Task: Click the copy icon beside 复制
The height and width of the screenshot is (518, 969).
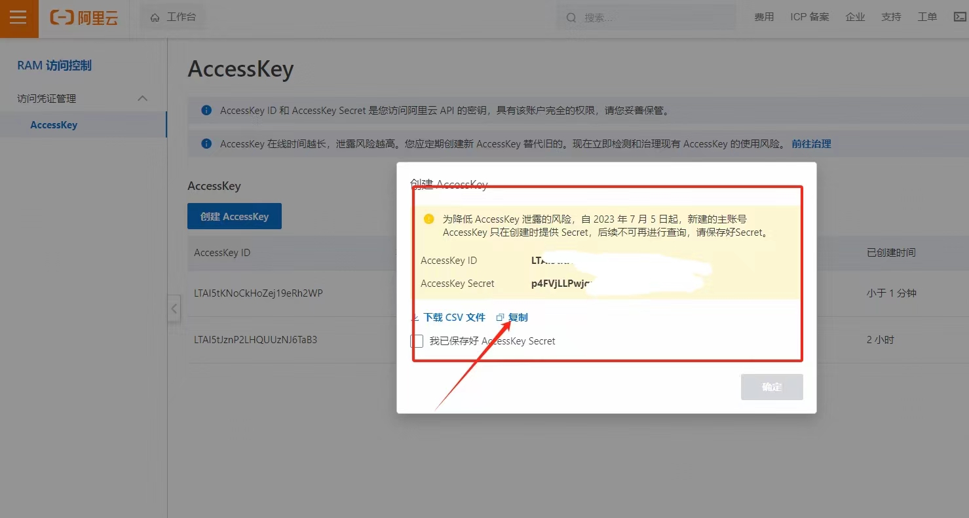Action: tap(500, 318)
